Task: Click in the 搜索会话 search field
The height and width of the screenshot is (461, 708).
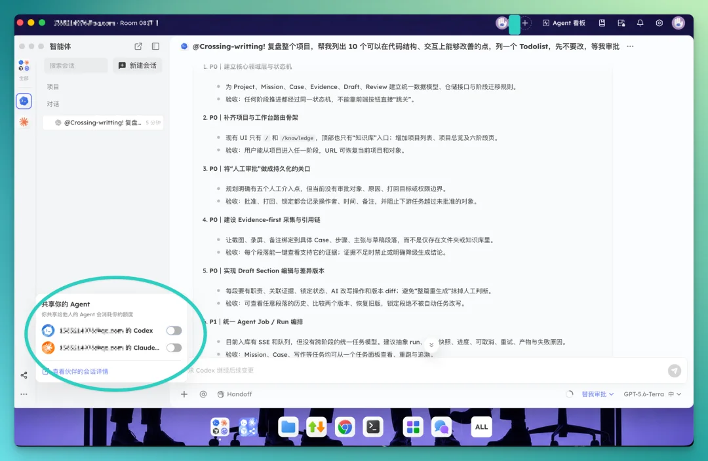Action: pos(76,65)
